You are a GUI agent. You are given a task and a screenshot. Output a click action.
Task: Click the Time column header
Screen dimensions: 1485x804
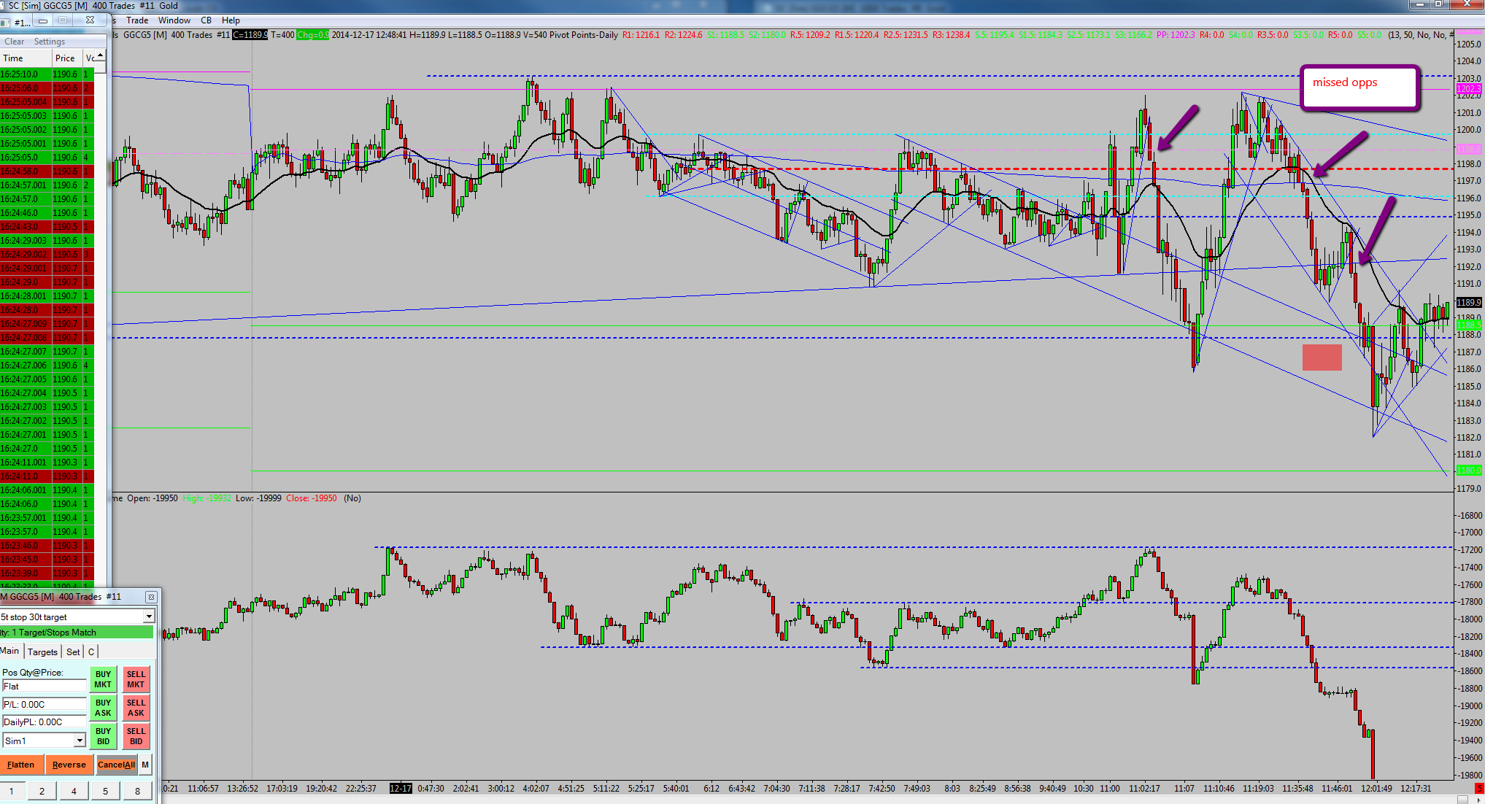tap(25, 58)
